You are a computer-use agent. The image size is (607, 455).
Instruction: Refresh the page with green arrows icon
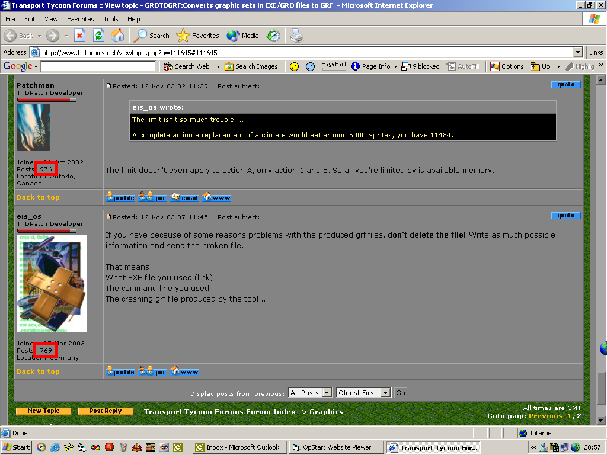(x=99, y=36)
